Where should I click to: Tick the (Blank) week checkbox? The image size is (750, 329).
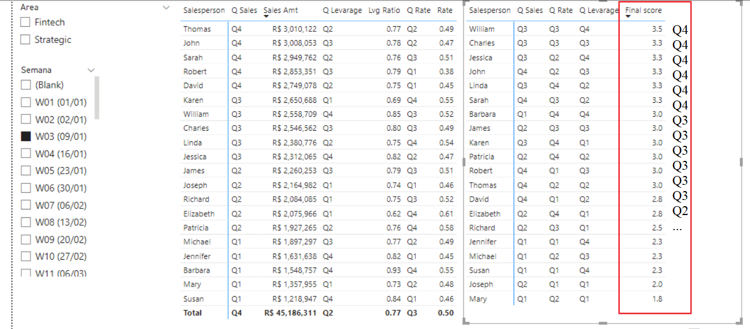click(26, 85)
